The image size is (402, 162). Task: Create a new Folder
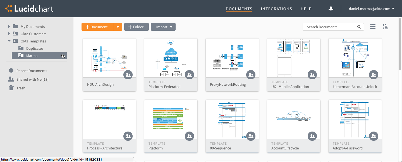tap(136, 27)
